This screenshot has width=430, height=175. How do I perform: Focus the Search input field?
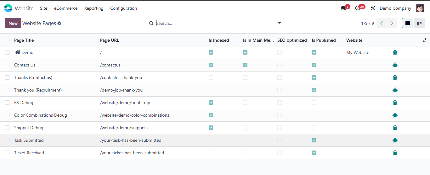click(x=215, y=23)
